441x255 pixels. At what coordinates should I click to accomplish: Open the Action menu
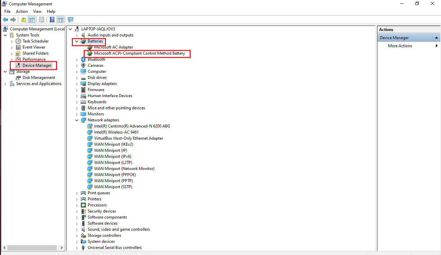pyautogui.click(x=22, y=11)
